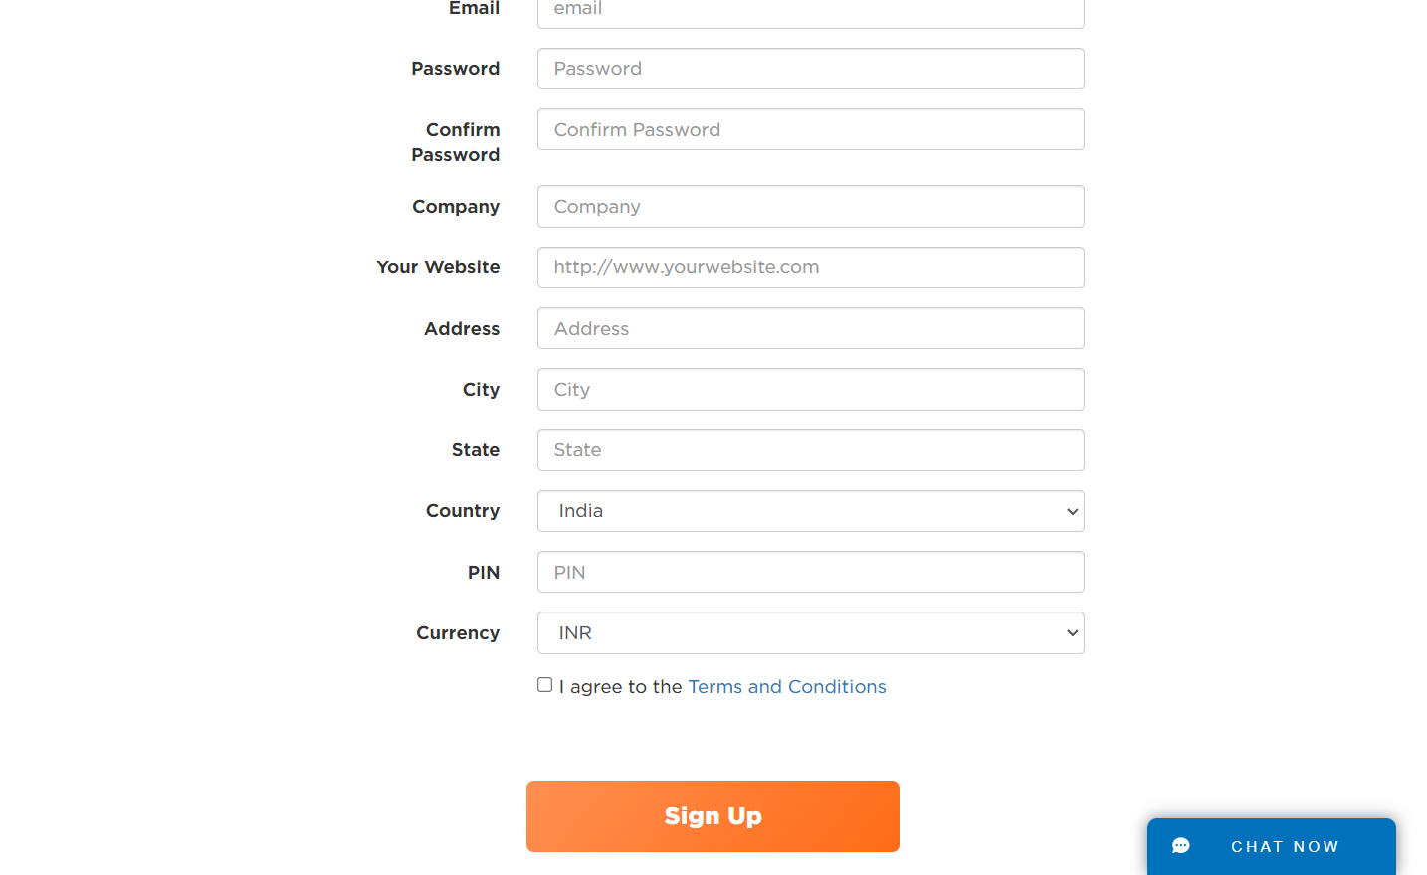Screen dimensions: 1427x875
Task: Click the chat bubble icon
Action: pyautogui.click(x=1181, y=846)
